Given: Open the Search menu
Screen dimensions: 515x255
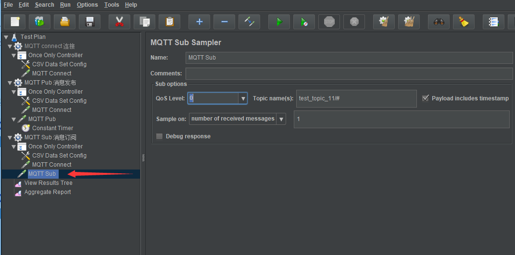Looking at the screenshot, I should 44,5.
